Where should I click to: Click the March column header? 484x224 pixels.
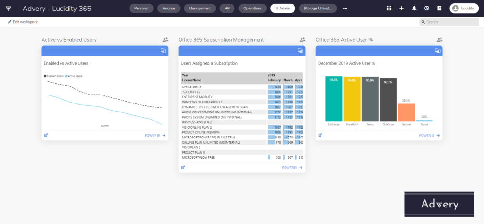288,80
